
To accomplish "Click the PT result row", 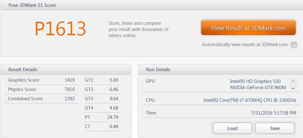I will pos(103,117).
